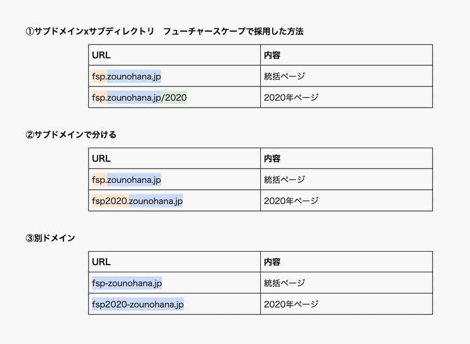Click the URL header in the second table
The height and width of the screenshot is (344, 470).
[x=101, y=158]
